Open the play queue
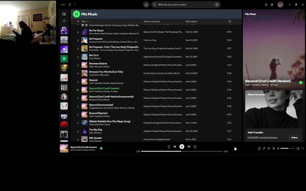Viewport: 306px width, 191px height. [269, 148]
